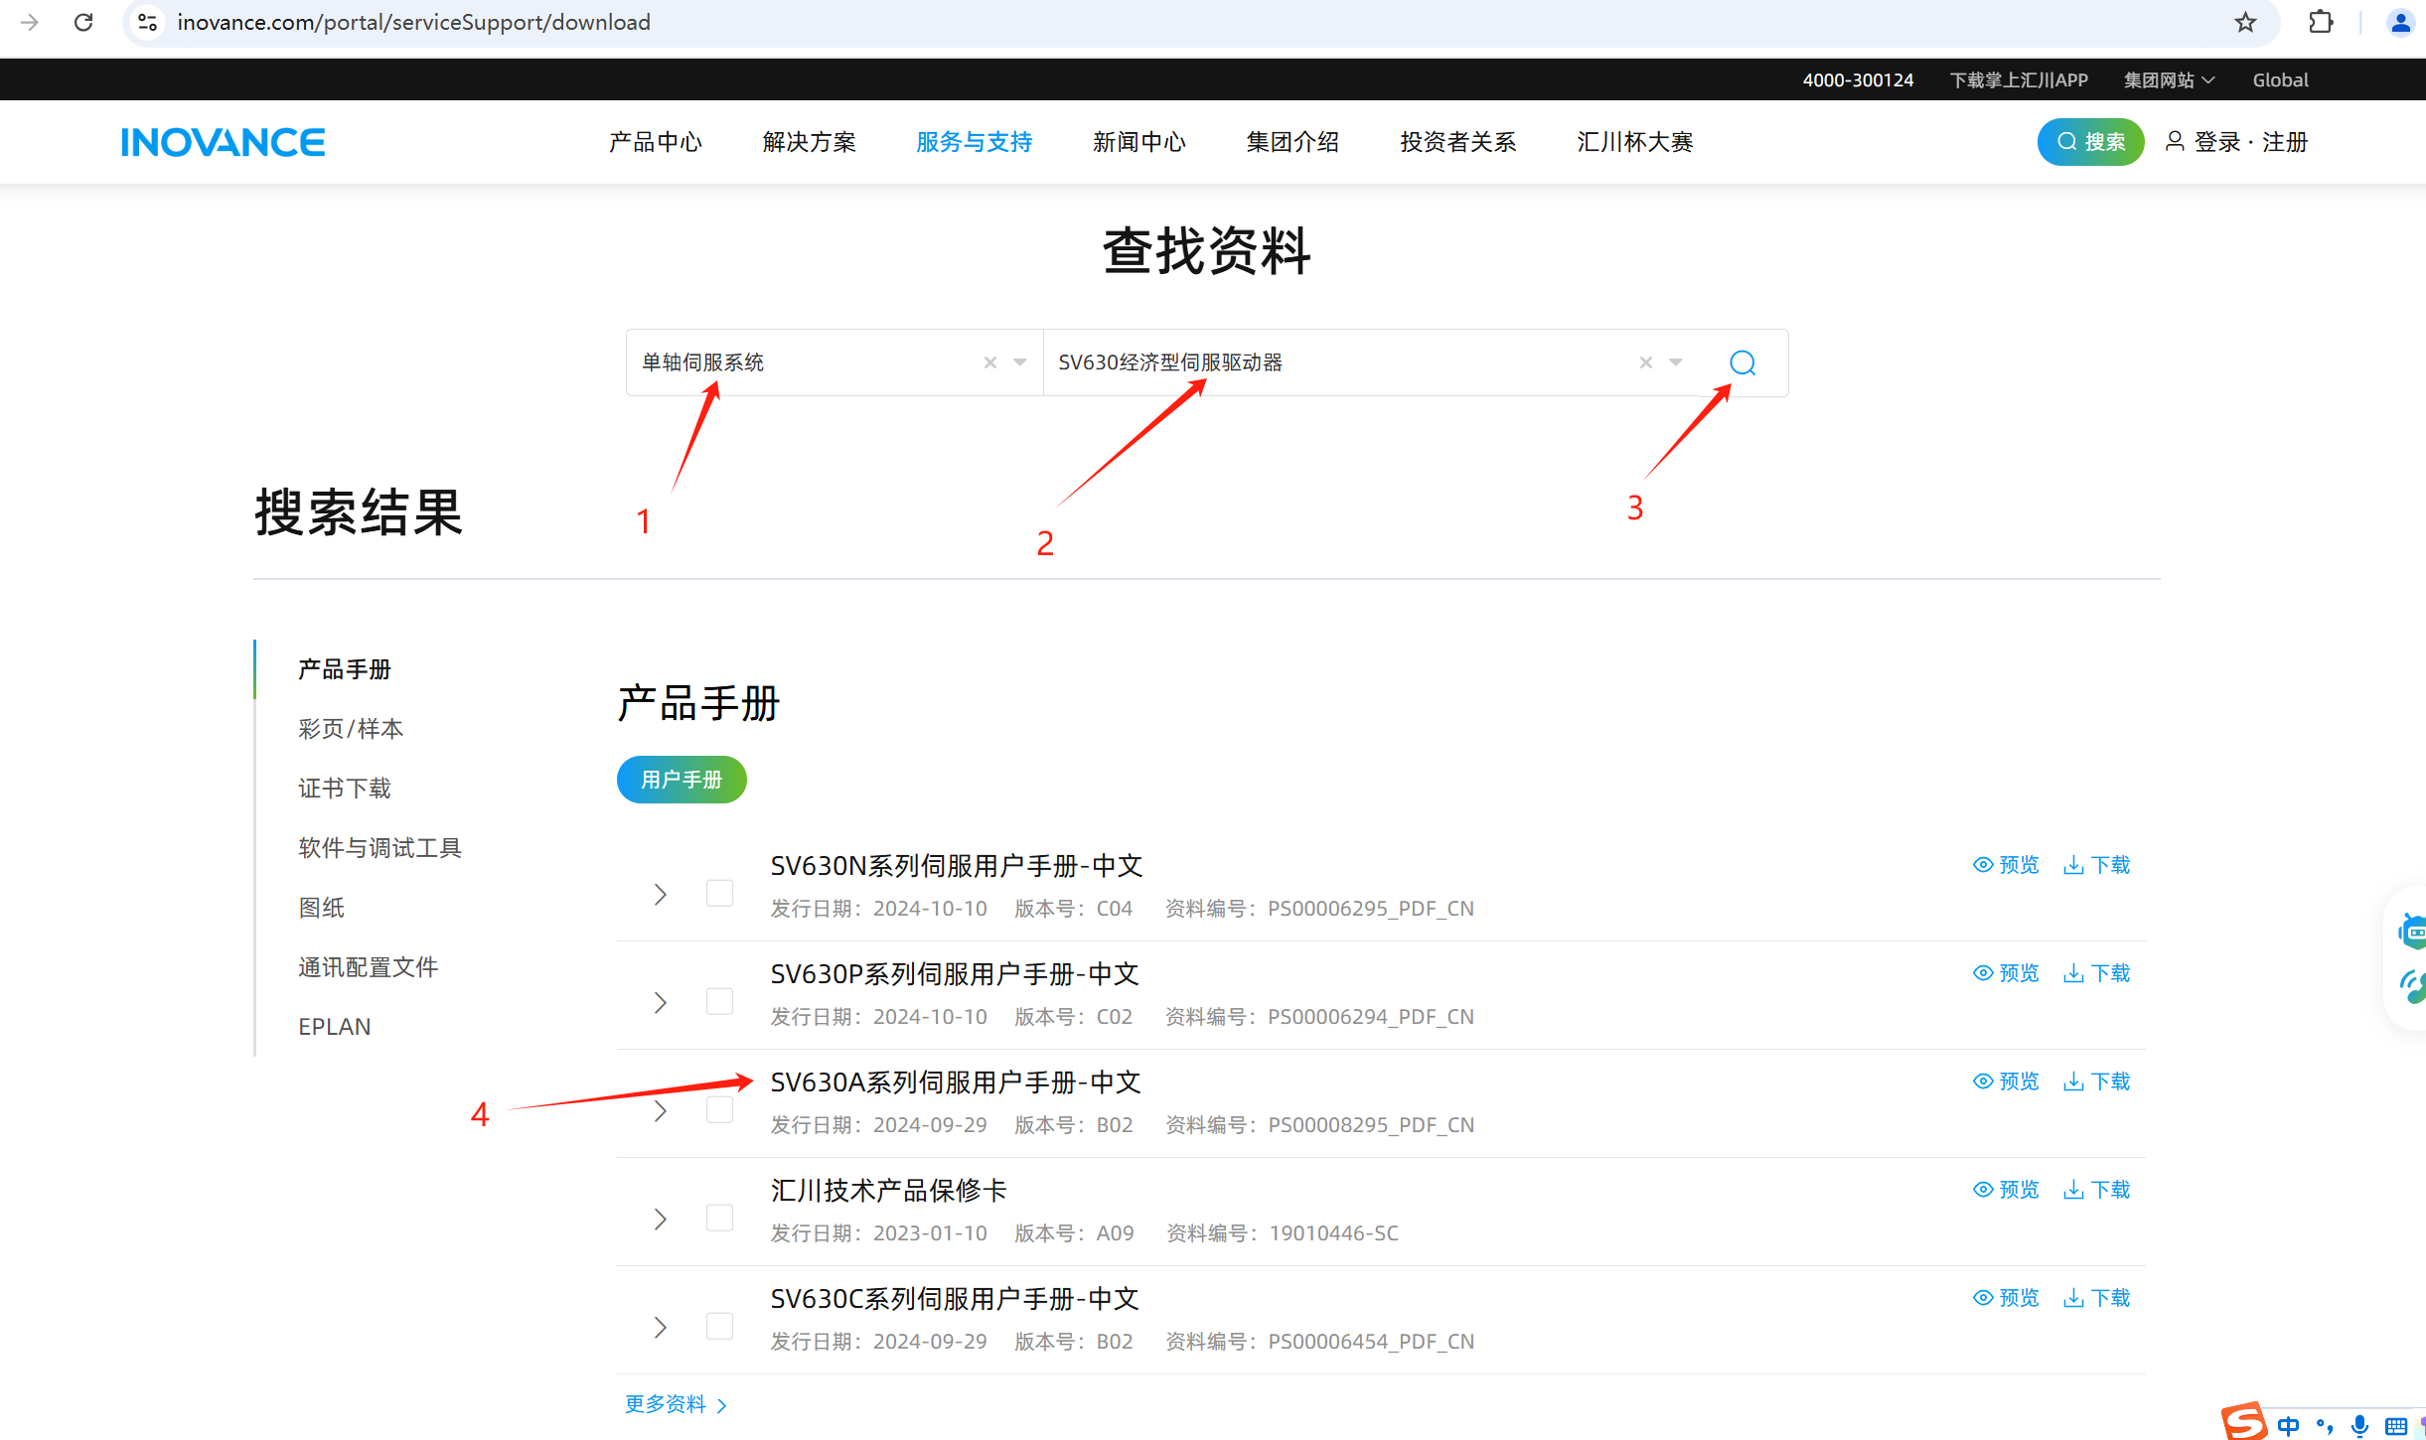Viewport: 2426px width, 1440px height.
Task: Click the green 搜索 button in header
Action: 2090,142
